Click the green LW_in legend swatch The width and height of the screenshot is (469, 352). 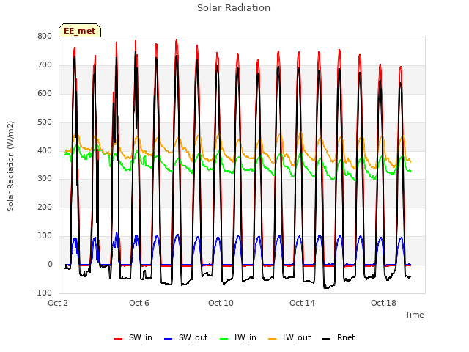pos(224,339)
